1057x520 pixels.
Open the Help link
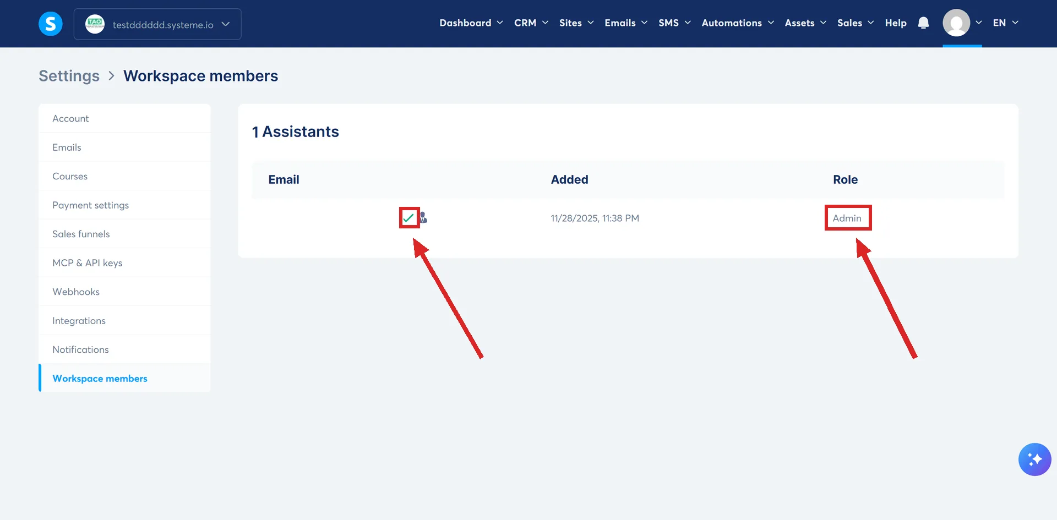(896, 23)
